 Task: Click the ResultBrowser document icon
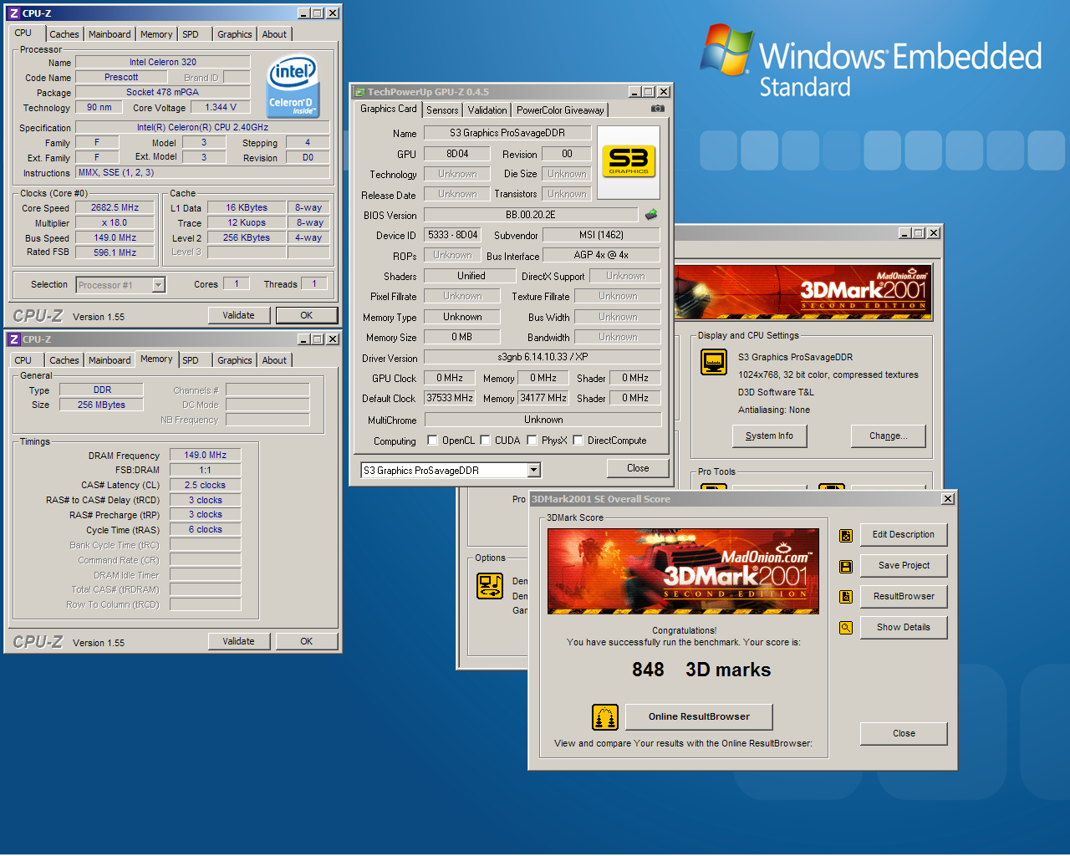click(x=846, y=597)
